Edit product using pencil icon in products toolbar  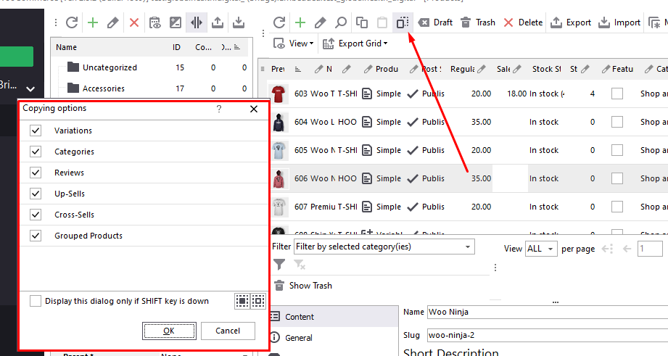point(321,22)
